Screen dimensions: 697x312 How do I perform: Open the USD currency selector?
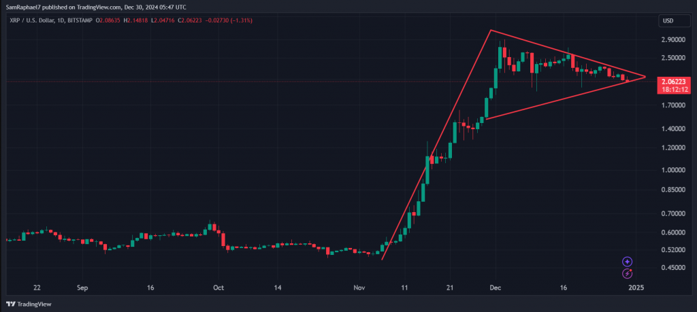click(667, 21)
